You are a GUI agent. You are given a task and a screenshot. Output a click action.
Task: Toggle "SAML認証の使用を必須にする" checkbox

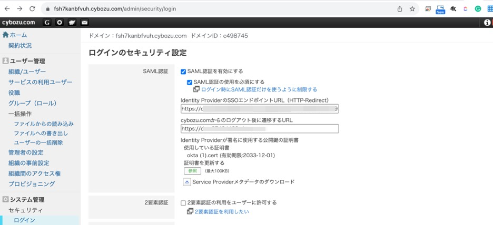point(190,82)
